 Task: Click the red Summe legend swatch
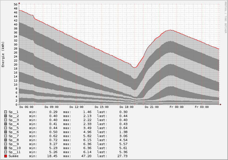(6, 156)
